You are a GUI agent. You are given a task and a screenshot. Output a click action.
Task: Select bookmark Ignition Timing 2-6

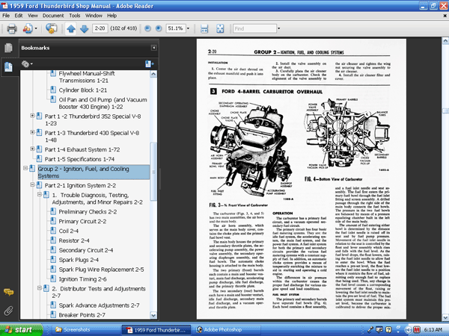click(x=82, y=279)
